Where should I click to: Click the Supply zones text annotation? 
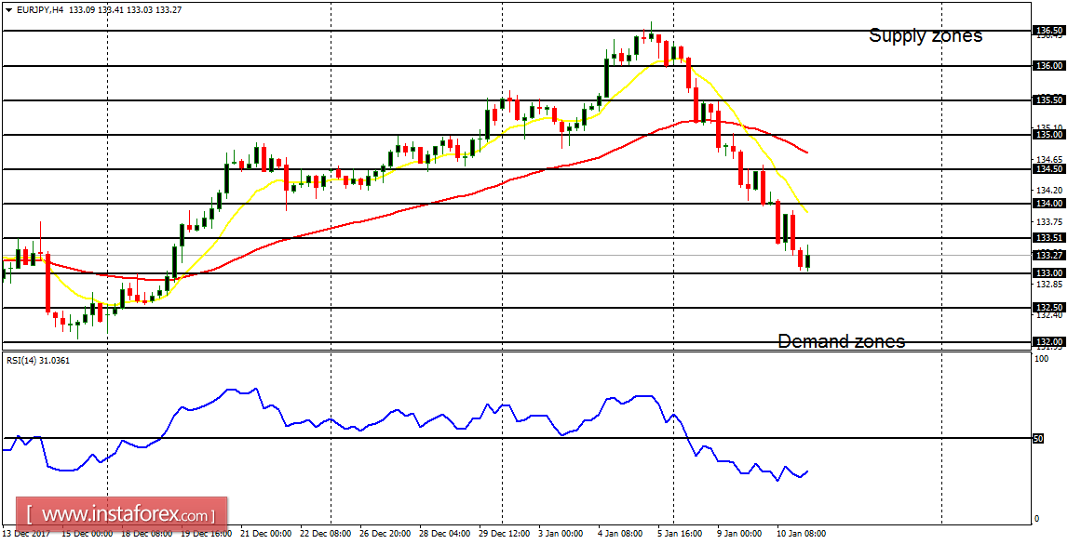[926, 35]
